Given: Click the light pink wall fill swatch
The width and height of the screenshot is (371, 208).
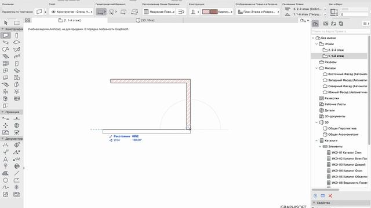Looking at the screenshot, I should [x=206, y=12].
